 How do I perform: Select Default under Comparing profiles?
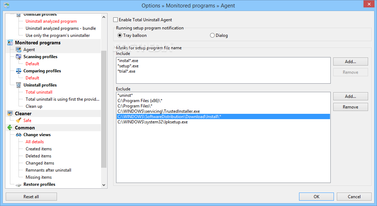(x=32, y=78)
